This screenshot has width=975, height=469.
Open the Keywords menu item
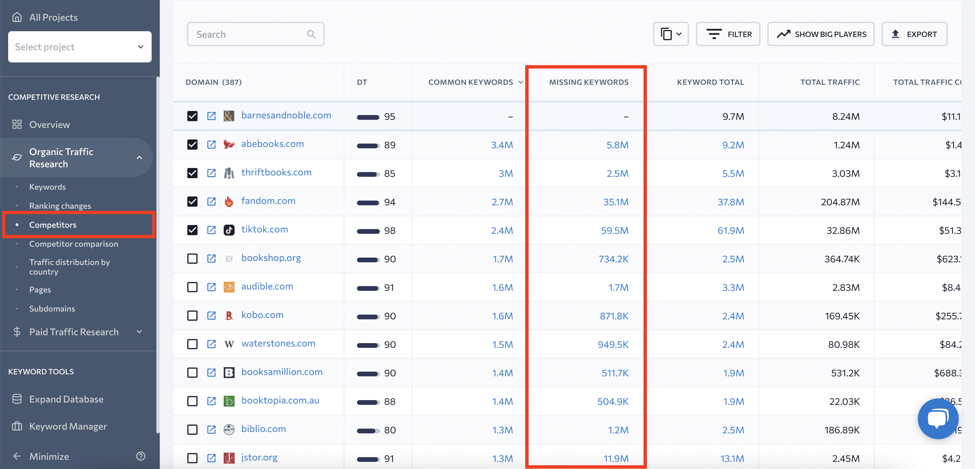click(47, 187)
